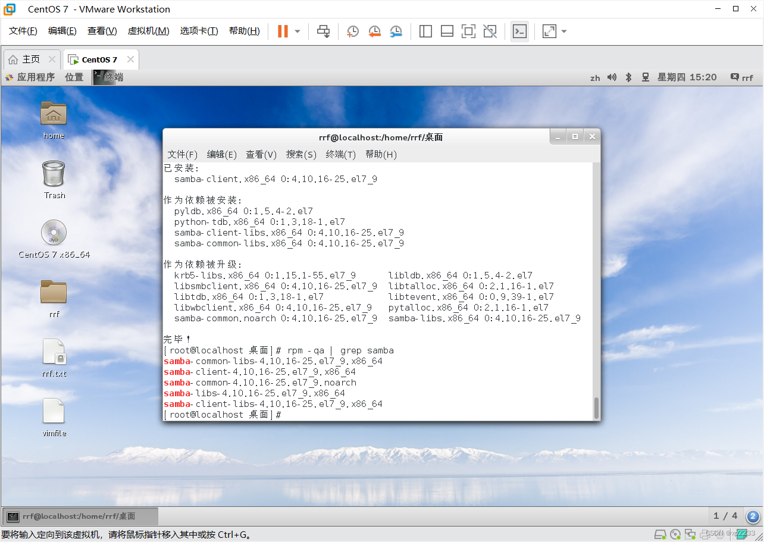
Task: Open the VMware 编辑(E) menu
Action: click(x=62, y=31)
